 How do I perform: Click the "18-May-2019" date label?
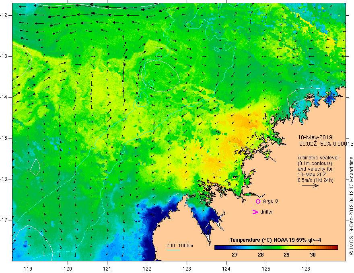pyautogui.click(x=315, y=137)
